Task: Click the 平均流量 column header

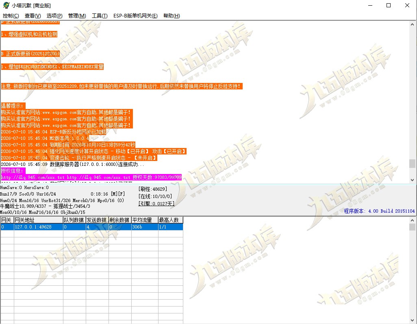Action: (x=145, y=220)
